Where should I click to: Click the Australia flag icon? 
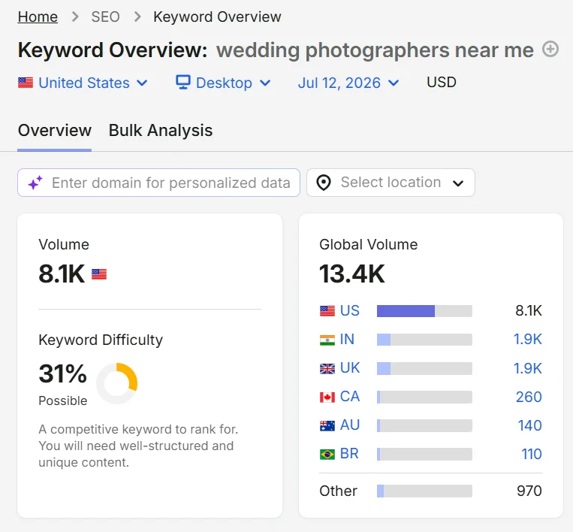(x=327, y=425)
